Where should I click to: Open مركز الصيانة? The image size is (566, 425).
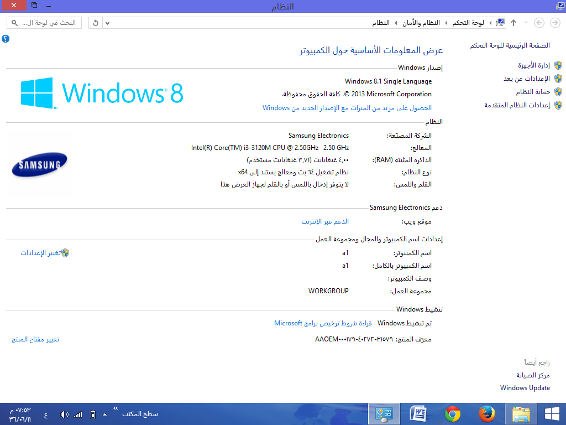pos(533,376)
